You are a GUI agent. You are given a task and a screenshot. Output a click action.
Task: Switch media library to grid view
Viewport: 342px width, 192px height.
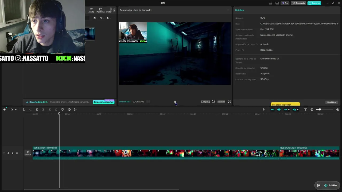[95, 18]
